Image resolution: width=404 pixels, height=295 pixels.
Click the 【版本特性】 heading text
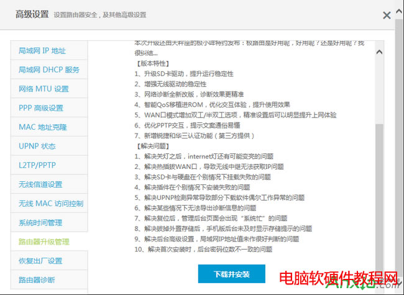tap(152, 63)
